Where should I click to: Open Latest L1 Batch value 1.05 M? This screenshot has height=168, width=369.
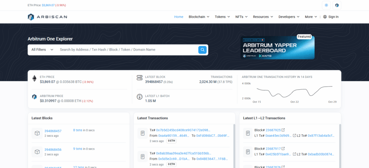[150, 101]
